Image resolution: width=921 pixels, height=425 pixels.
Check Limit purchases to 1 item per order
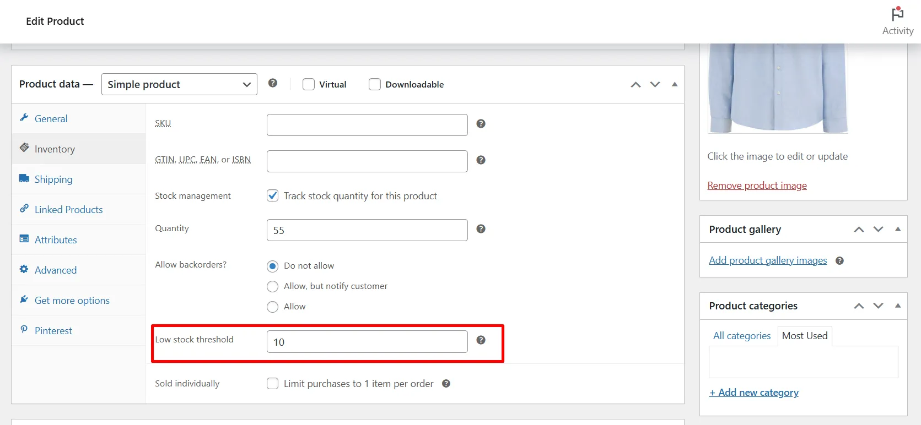tap(273, 384)
